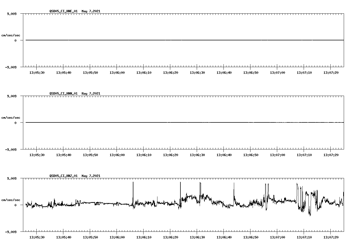Screen dimensions: 363x247
Task: Click the 0 amplitude marker of HNZ plot
Action: 15,204
